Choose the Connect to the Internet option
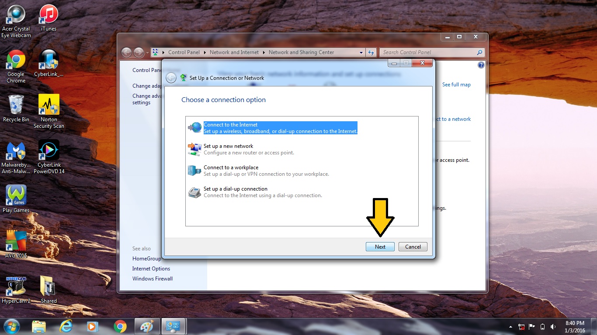The image size is (597, 335). tap(302, 128)
